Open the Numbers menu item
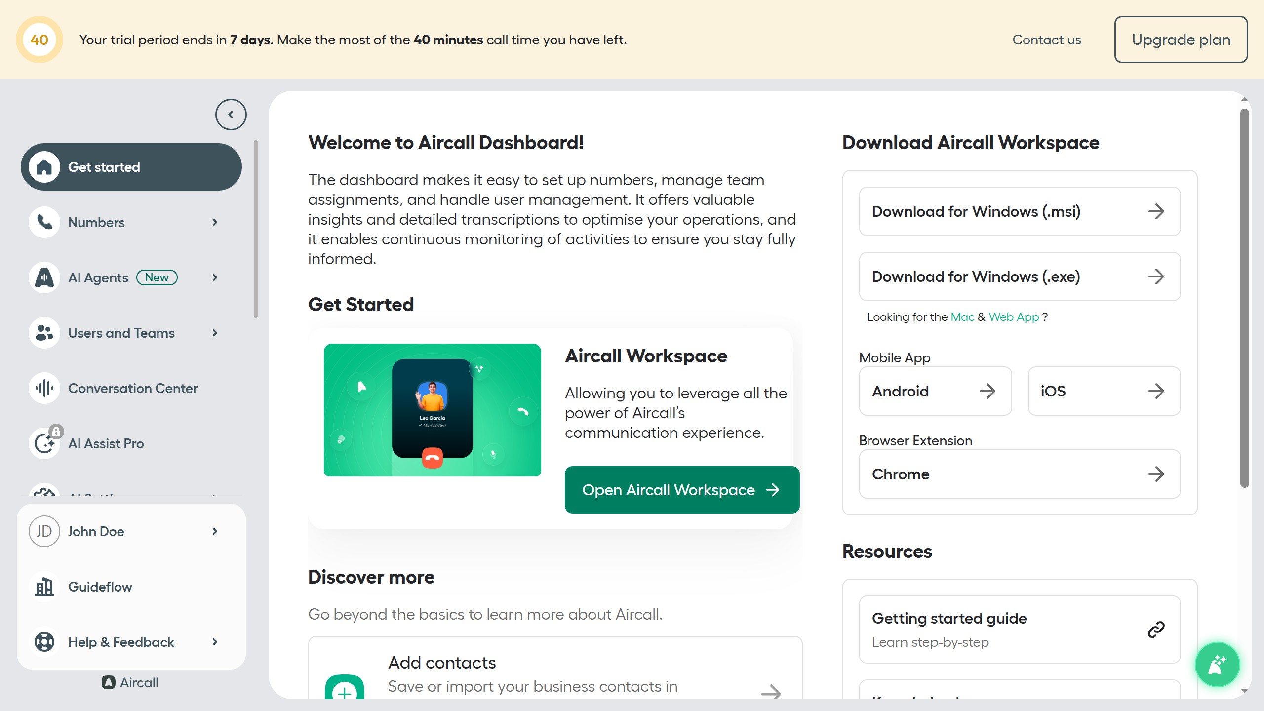Viewport: 1264px width, 711px height. 131,222
